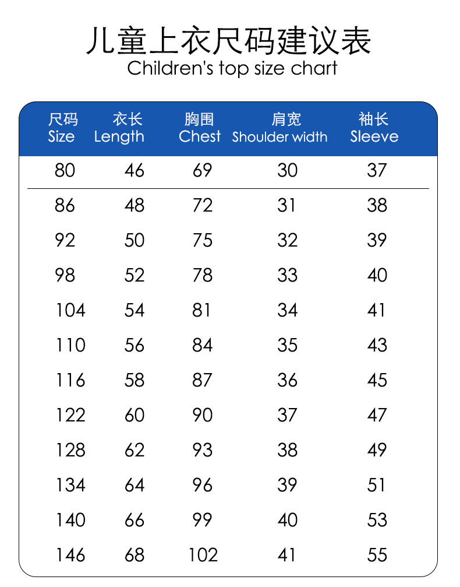Click chest value 69 for size 80
The height and width of the screenshot is (587, 460).
(x=203, y=170)
